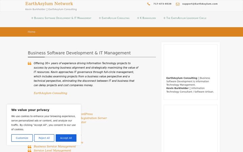The image size is (243, 152).
Task: Click the Home breadcrumb link
Action: (x=31, y=32)
